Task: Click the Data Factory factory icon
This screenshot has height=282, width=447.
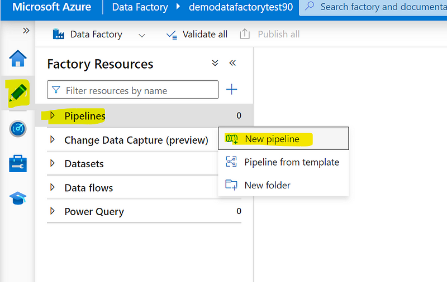Action: (59, 34)
